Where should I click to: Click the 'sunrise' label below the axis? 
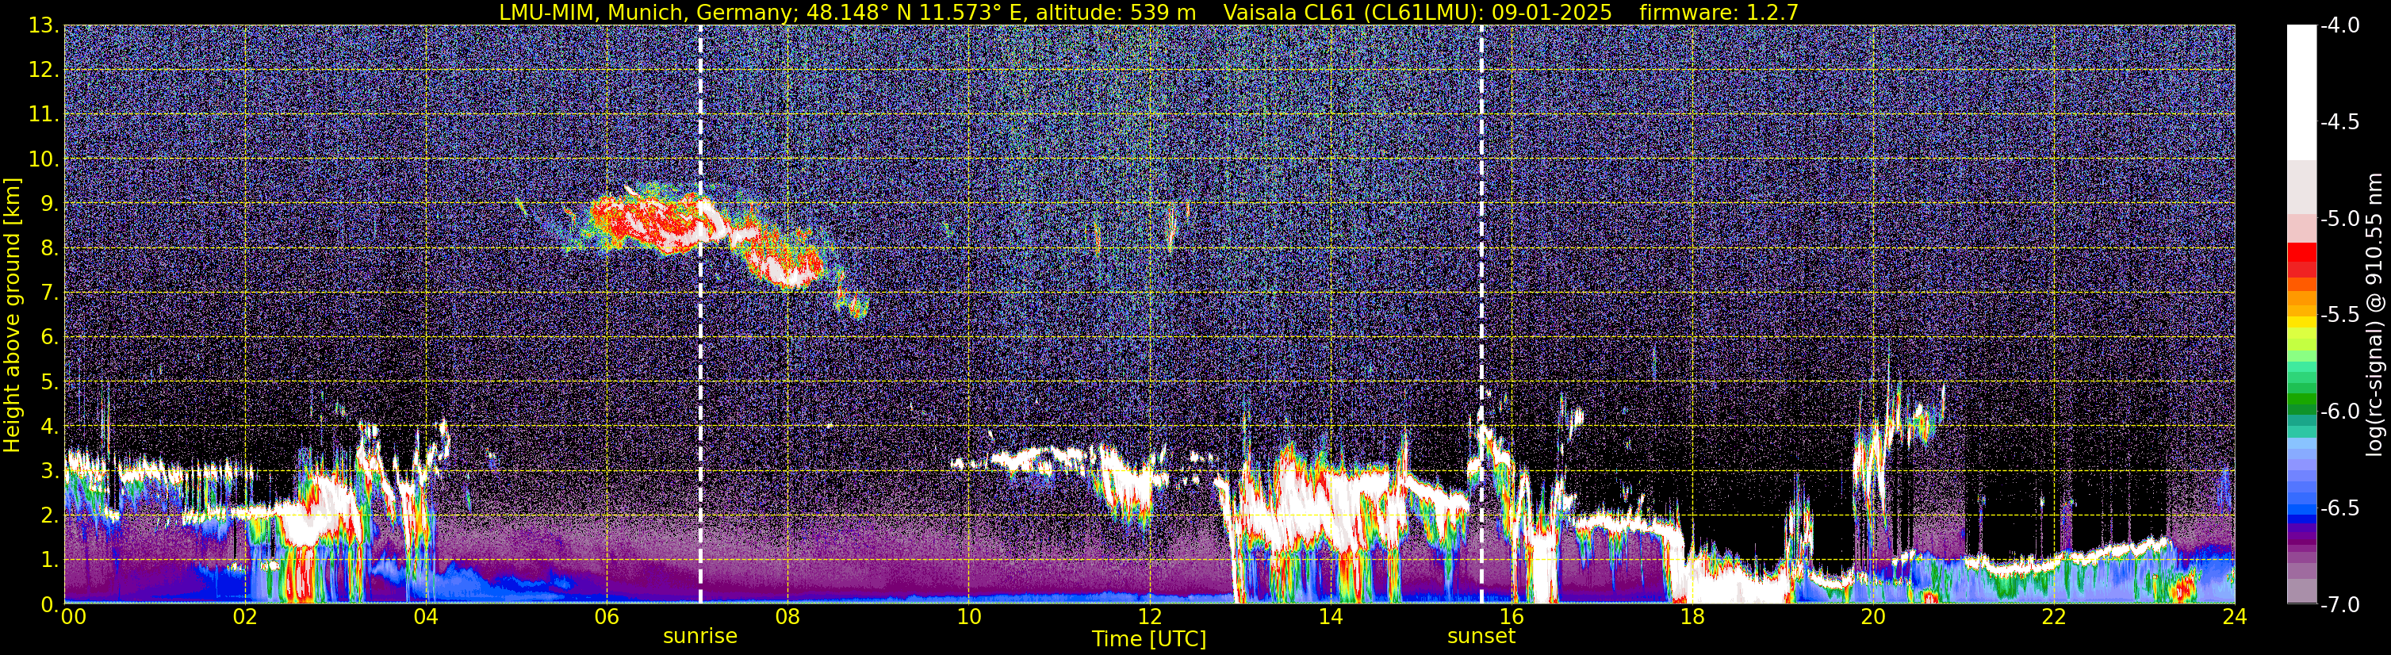[699, 637]
